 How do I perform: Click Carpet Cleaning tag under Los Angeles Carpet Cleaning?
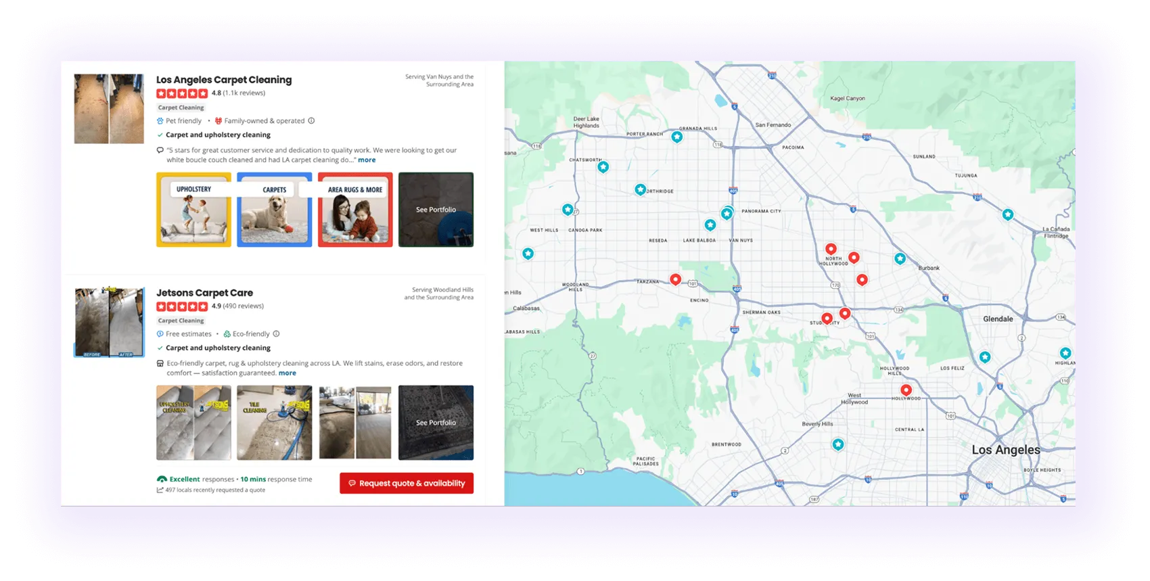(181, 108)
